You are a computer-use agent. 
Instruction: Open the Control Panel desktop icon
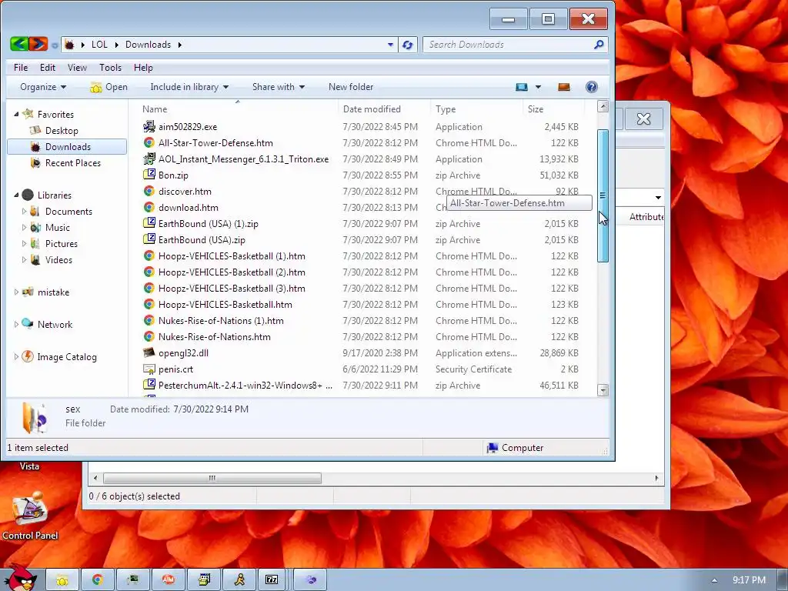click(x=30, y=515)
